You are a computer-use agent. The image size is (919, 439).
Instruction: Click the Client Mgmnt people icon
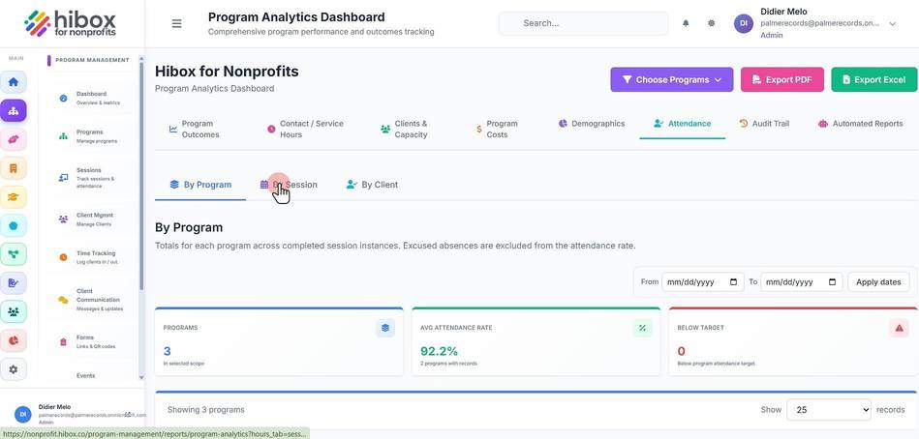[63, 219]
